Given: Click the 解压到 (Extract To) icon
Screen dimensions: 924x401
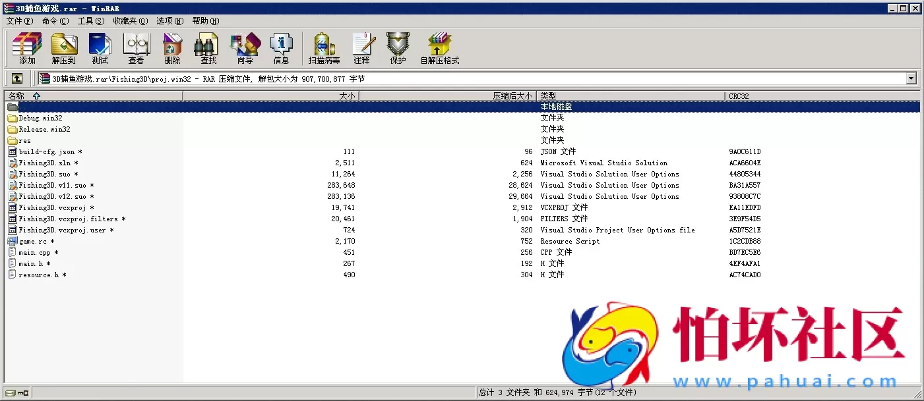Looking at the screenshot, I should click(x=63, y=47).
